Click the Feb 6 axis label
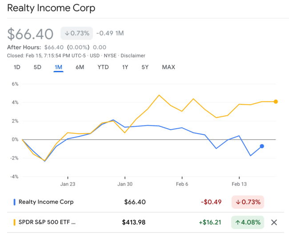 182,184
